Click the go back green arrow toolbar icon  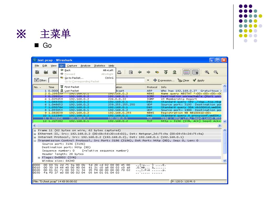point(140,72)
